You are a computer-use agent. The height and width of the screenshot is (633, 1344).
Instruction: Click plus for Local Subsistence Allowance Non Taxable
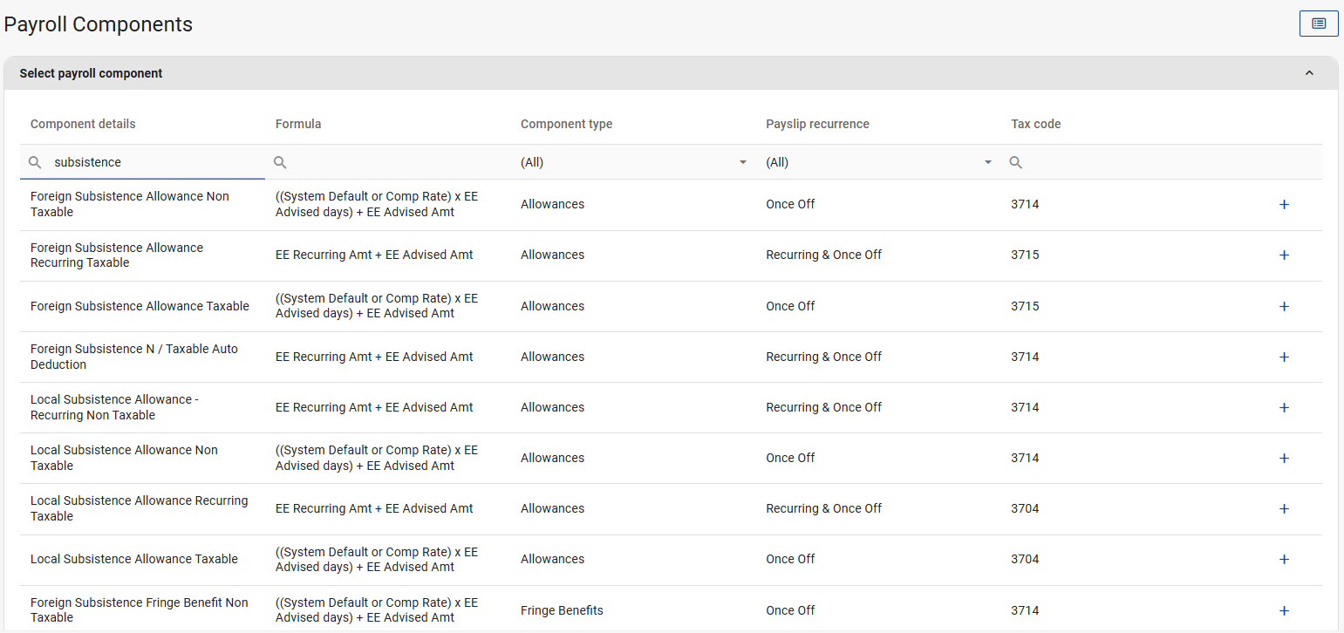pos(1283,458)
